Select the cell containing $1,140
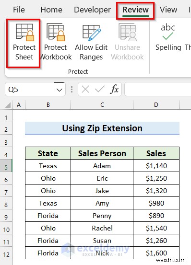 [156, 166]
